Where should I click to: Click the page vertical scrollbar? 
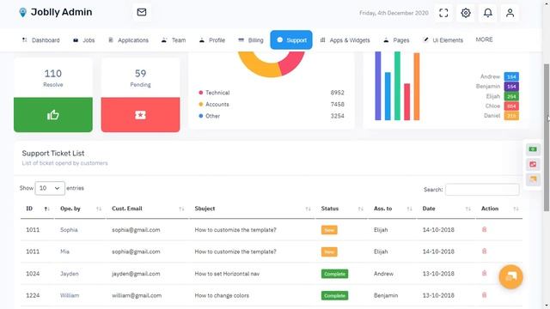547,137
